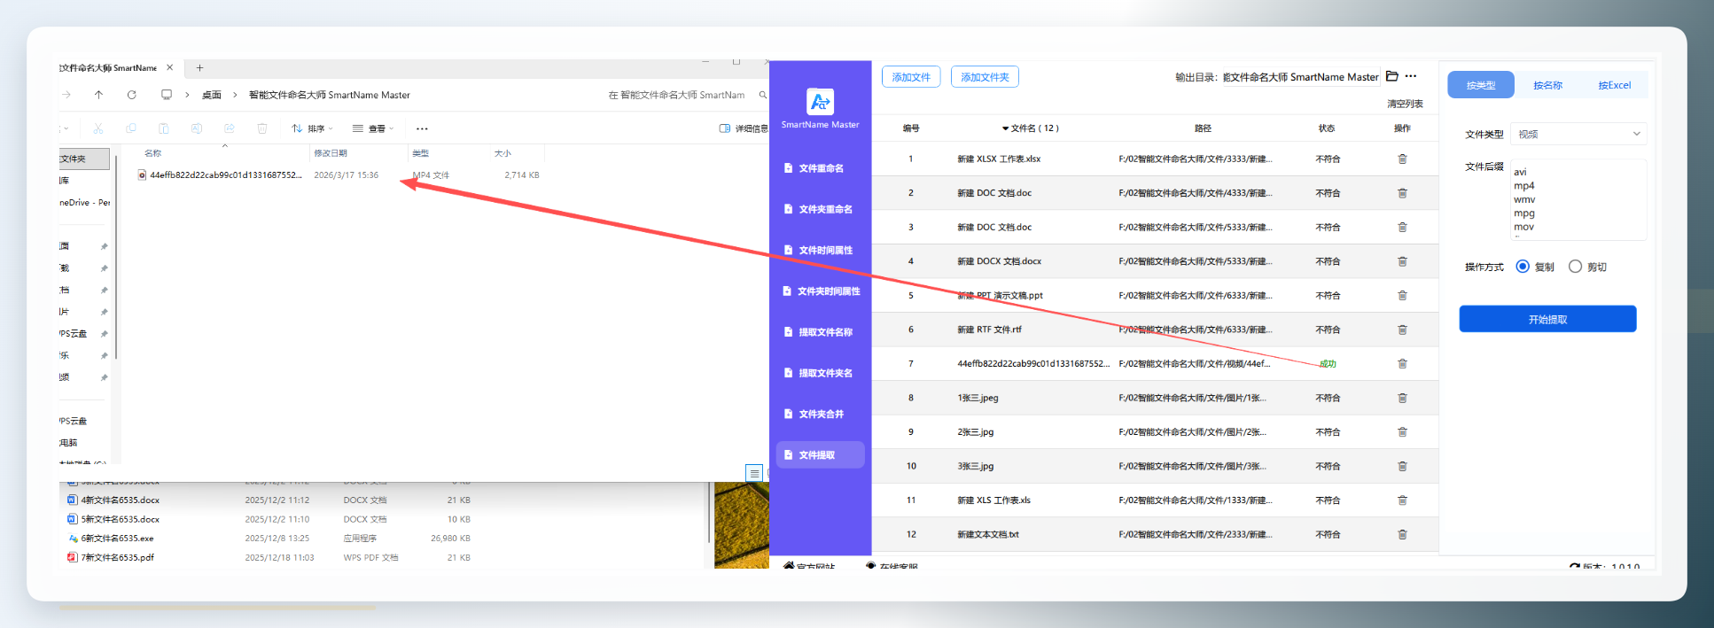Viewport: 1714px width, 628px height.
Task: Select 文件提取 in sidebar
Action: tap(821, 455)
